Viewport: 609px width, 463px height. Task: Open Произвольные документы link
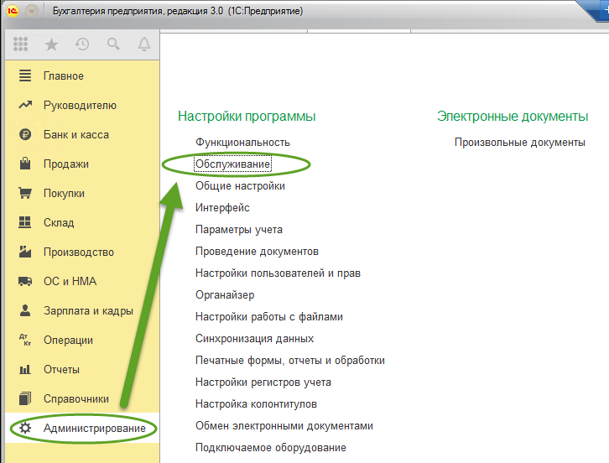[x=520, y=143]
